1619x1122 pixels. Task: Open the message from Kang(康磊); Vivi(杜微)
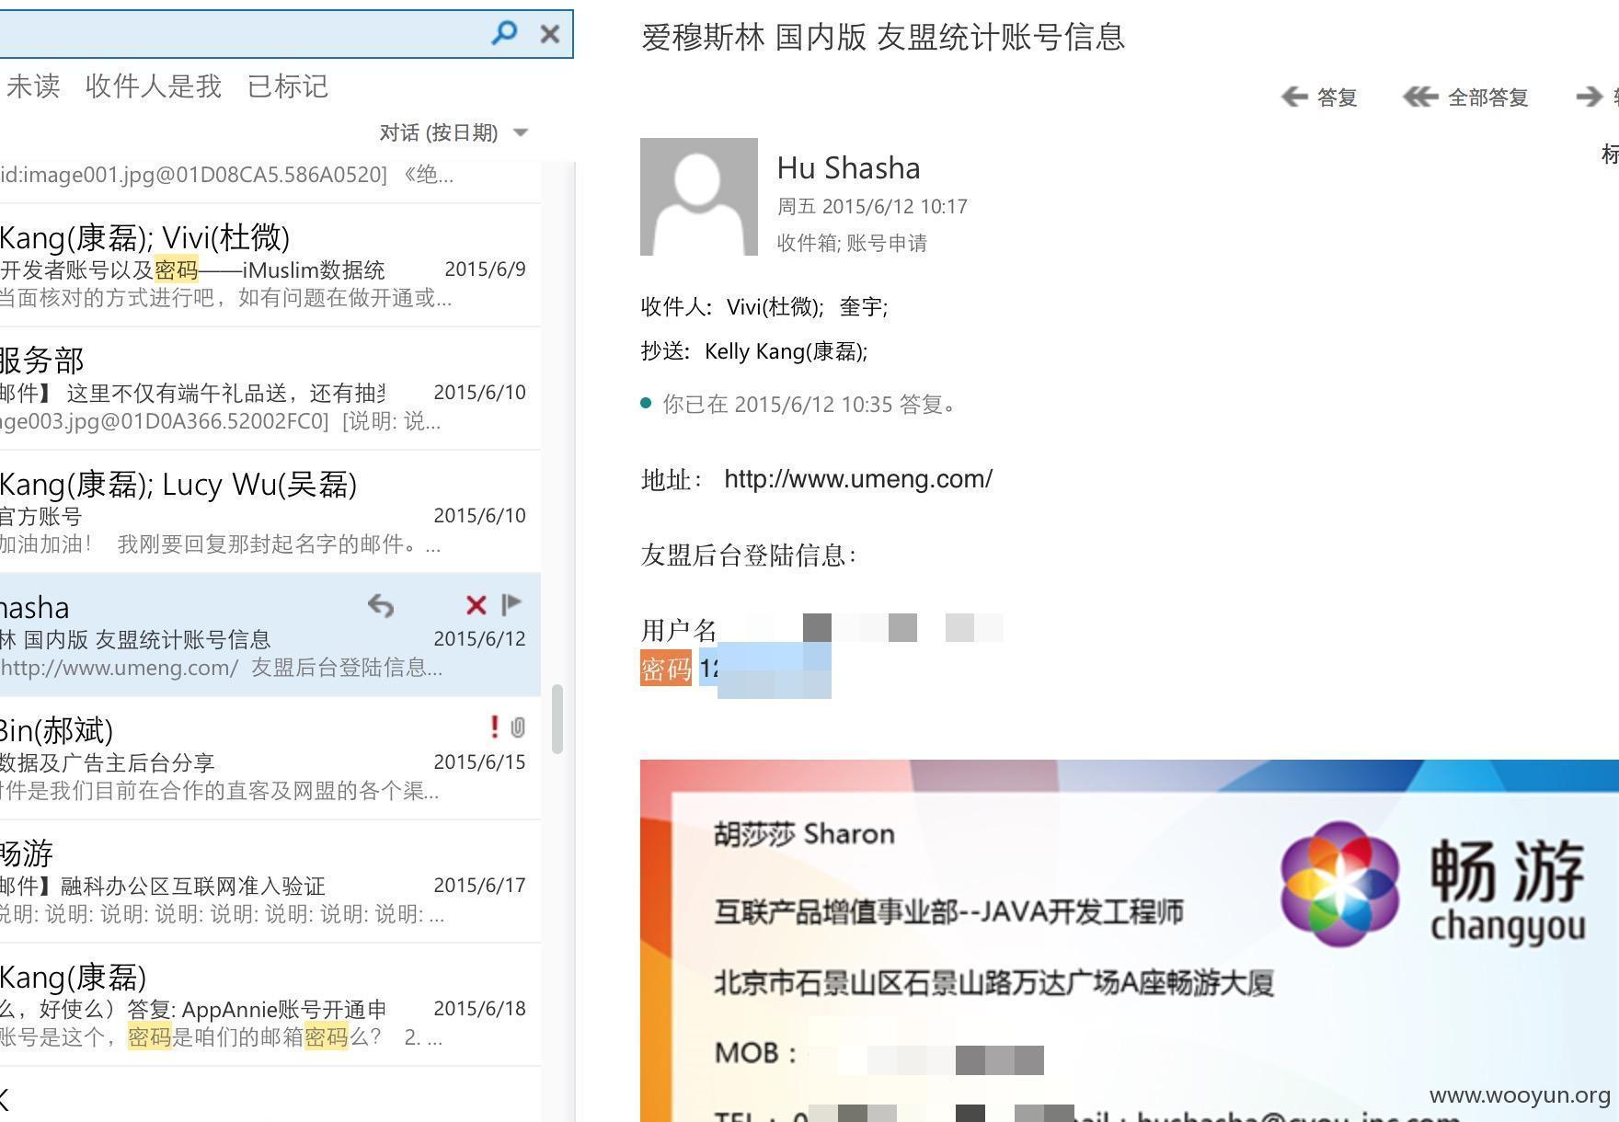click(x=270, y=265)
